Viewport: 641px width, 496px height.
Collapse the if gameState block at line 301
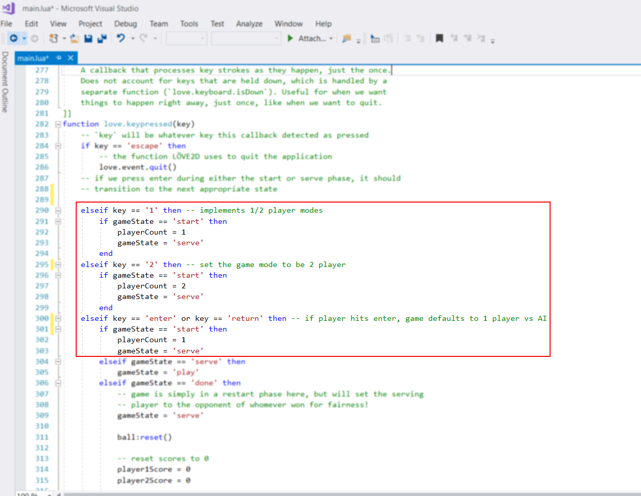pos(58,329)
